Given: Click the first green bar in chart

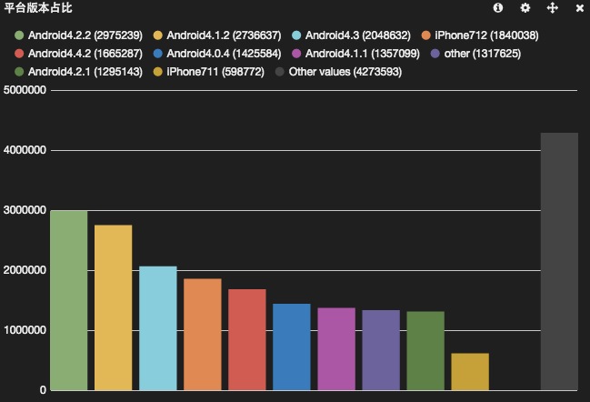Looking at the screenshot, I should pyautogui.click(x=69, y=300).
